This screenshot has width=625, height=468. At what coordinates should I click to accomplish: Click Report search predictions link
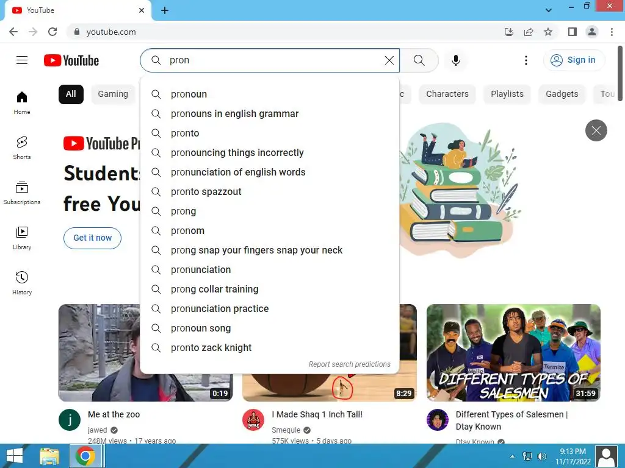click(349, 364)
